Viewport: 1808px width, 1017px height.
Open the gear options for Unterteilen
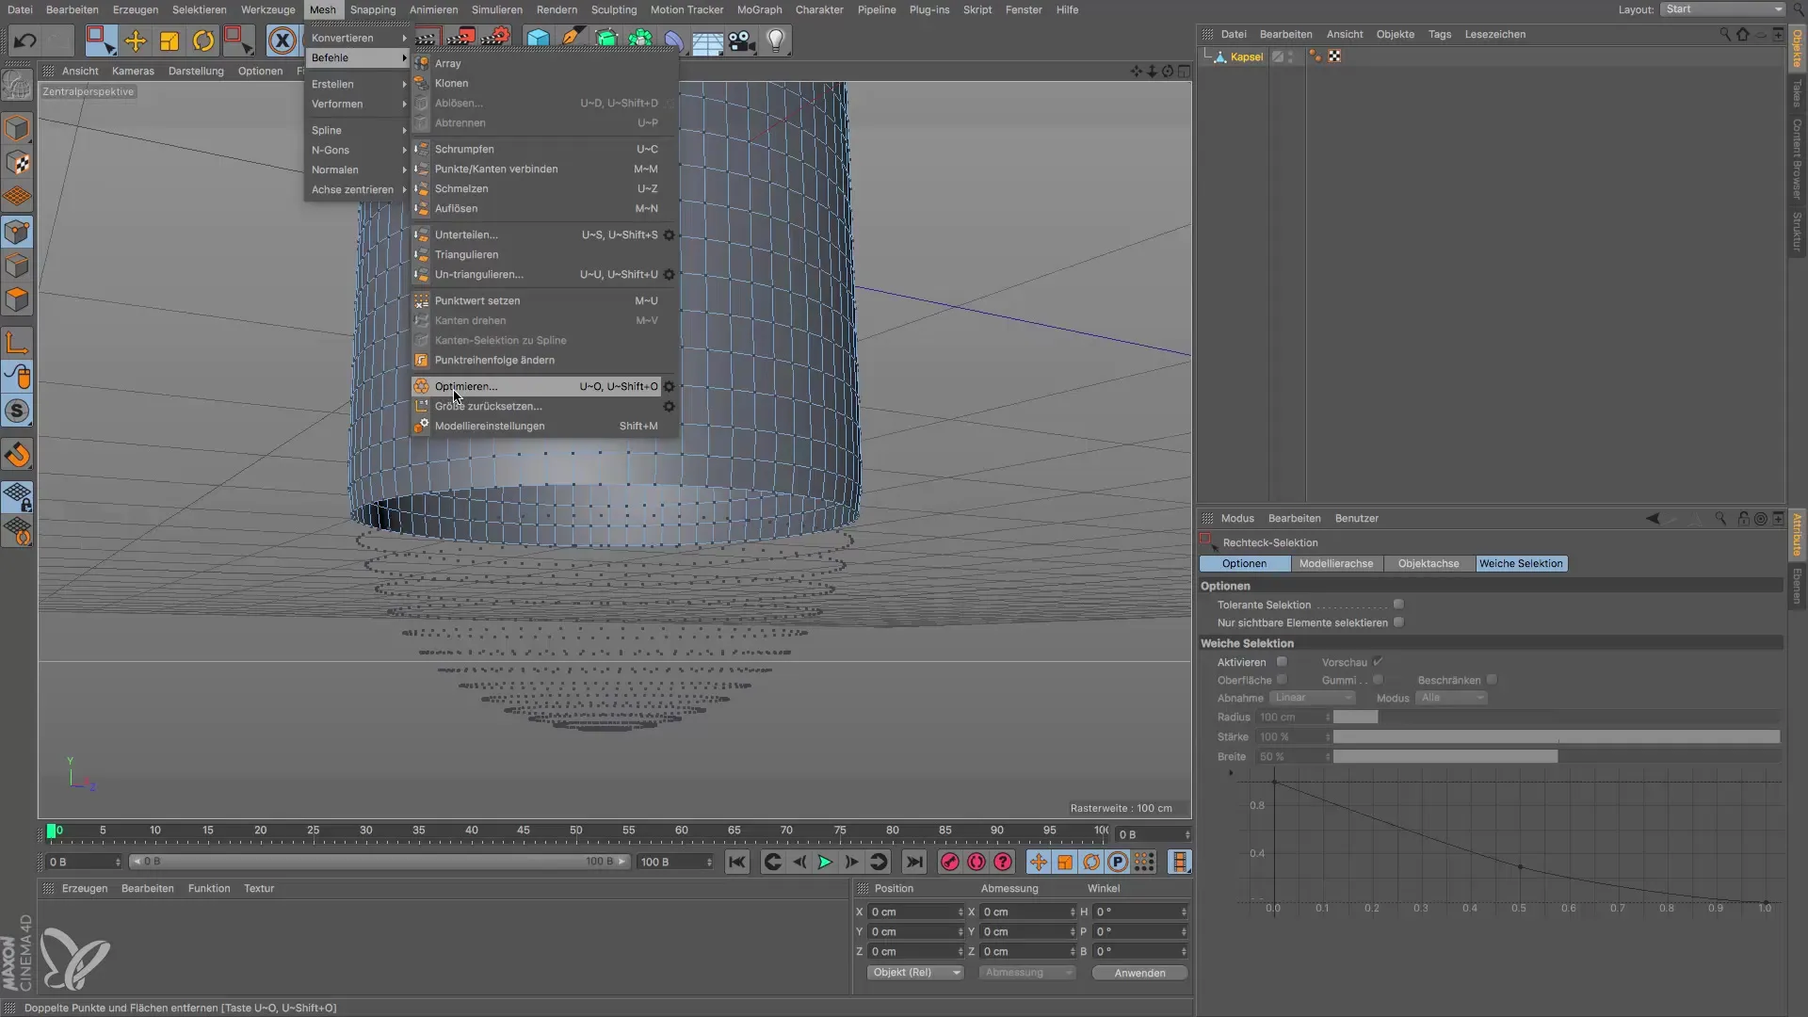[x=669, y=234]
